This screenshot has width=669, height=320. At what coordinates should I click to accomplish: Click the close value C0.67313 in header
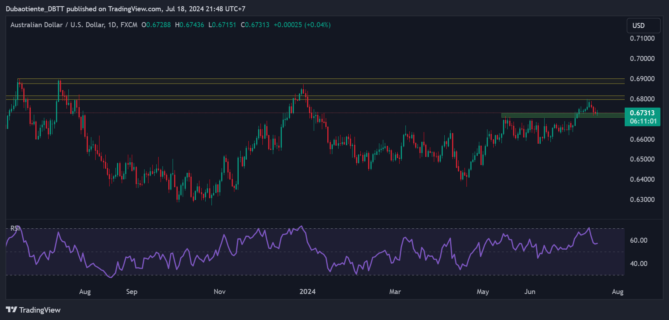[255, 25]
